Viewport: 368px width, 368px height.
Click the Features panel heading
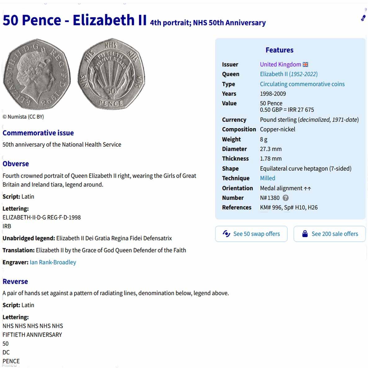279,50
